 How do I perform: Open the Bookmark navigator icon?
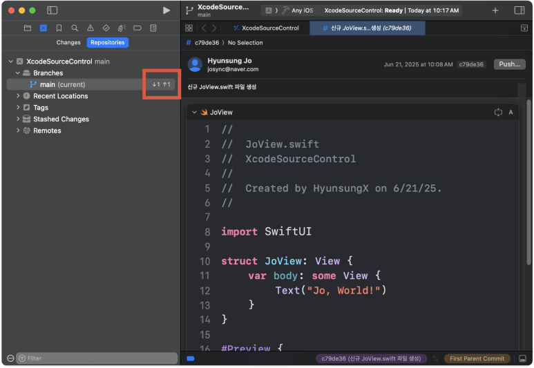tap(59, 28)
